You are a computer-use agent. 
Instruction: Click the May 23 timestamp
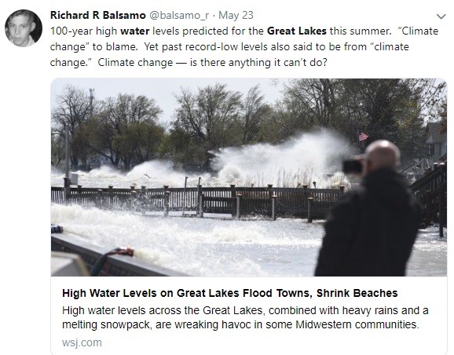point(236,15)
